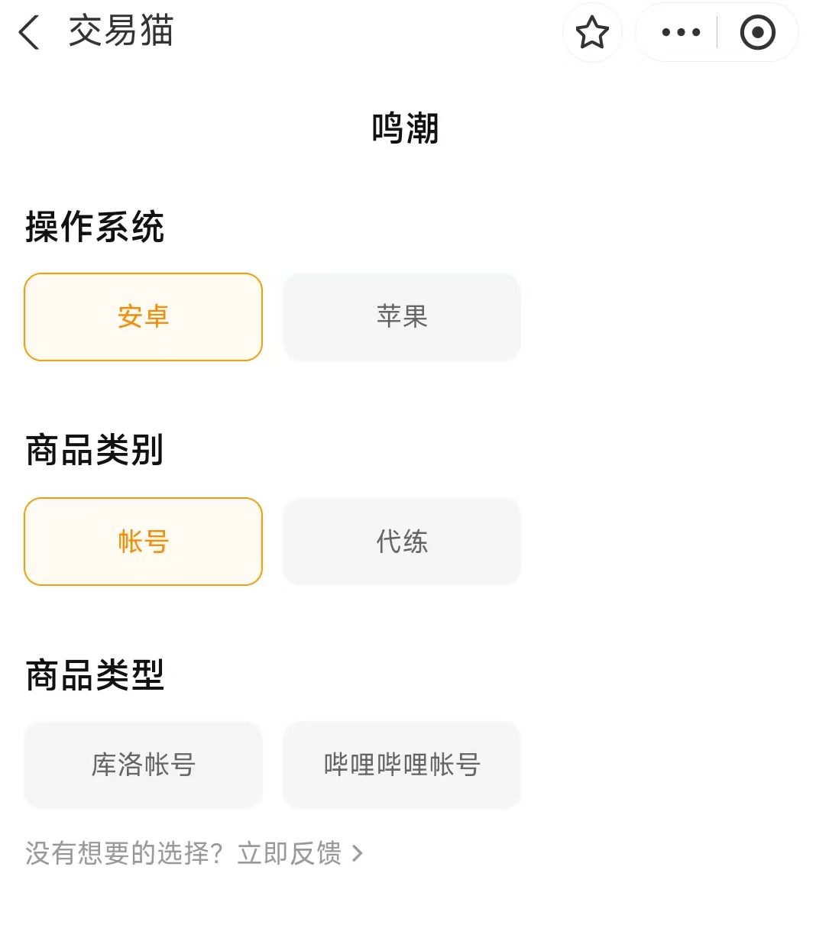Select the 安卓 operating system option

click(x=144, y=317)
